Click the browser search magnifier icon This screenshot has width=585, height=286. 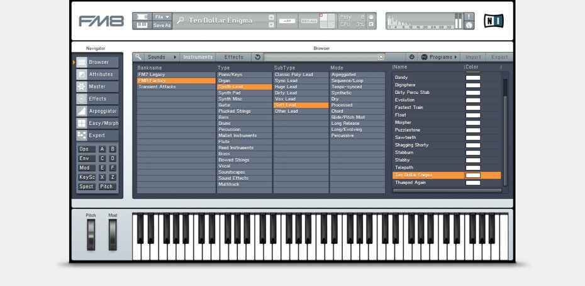138,57
